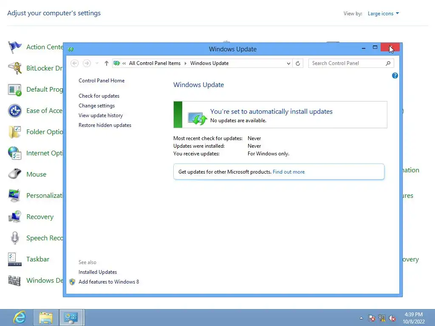The height and width of the screenshot is (326, 435).
Task: Select Windows Update breadcrumb segment
Action: [209, 63]
